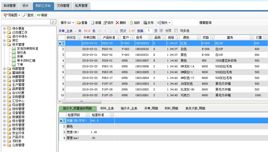This screenshot has height=152, width=268.
Task: Click the 修改 edit icon
Action: pyautogui.click(x=105, y=23)
